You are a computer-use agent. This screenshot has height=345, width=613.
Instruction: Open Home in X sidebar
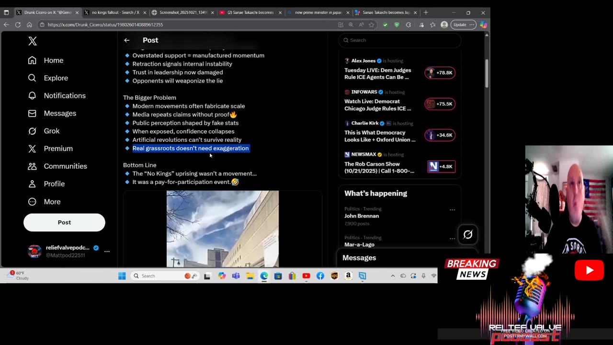(x=46, y=60)
